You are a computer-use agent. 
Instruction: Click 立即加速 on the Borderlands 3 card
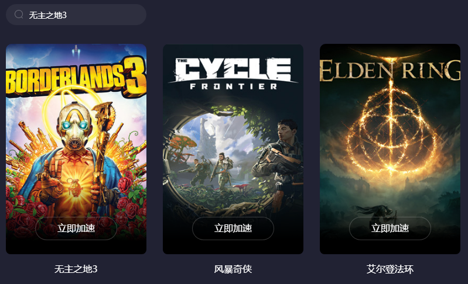coord(76,228)
